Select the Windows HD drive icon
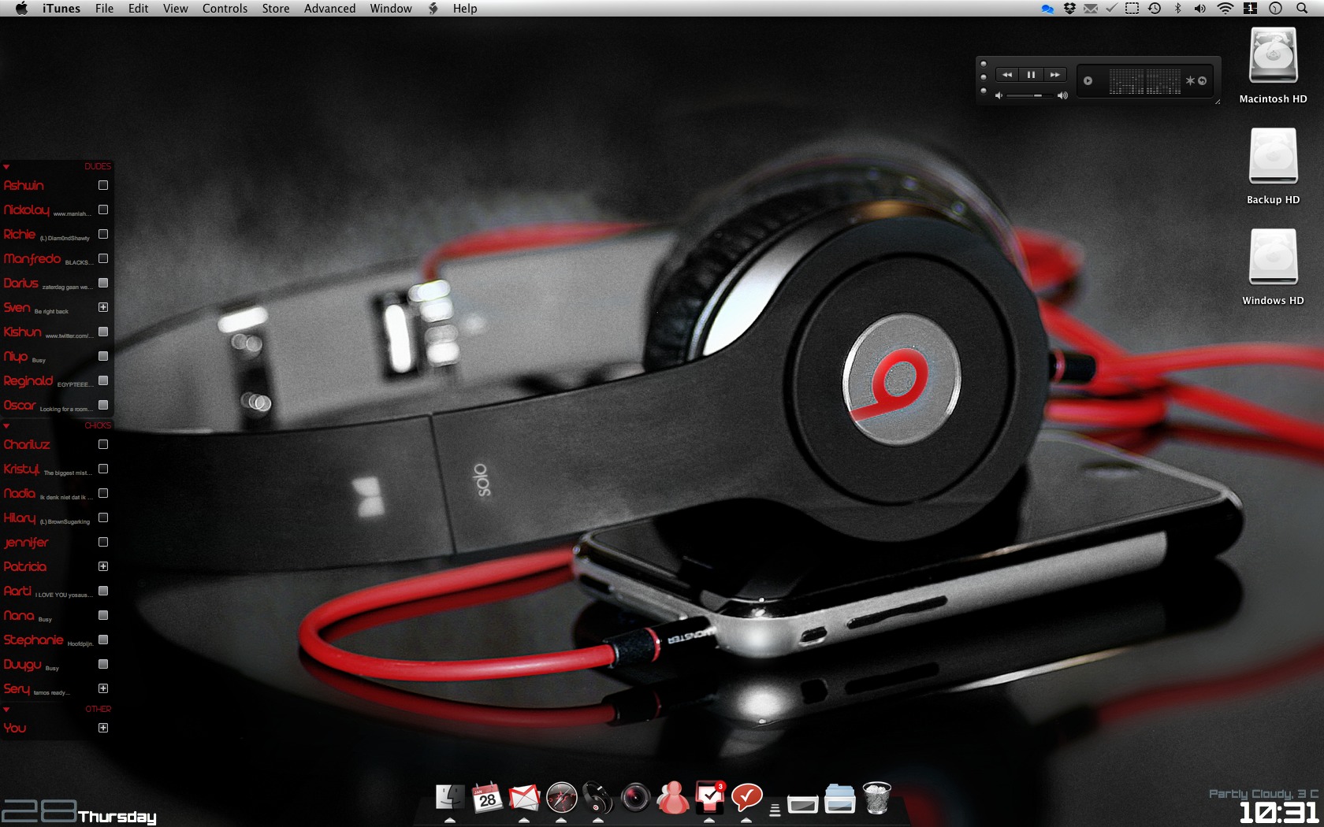Viewport: 1324px width, 827px height. click(1273, 257)
